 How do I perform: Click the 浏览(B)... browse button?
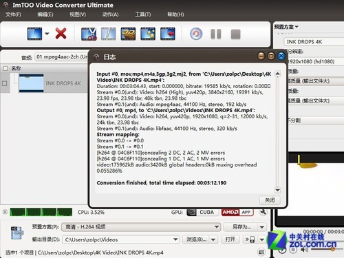pos(196,239)
